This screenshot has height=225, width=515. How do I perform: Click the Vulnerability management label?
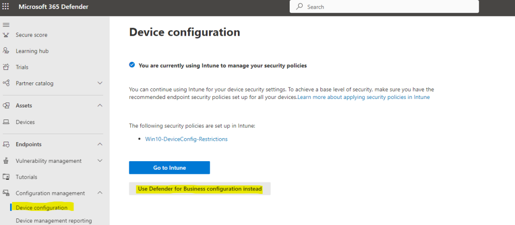49,161
